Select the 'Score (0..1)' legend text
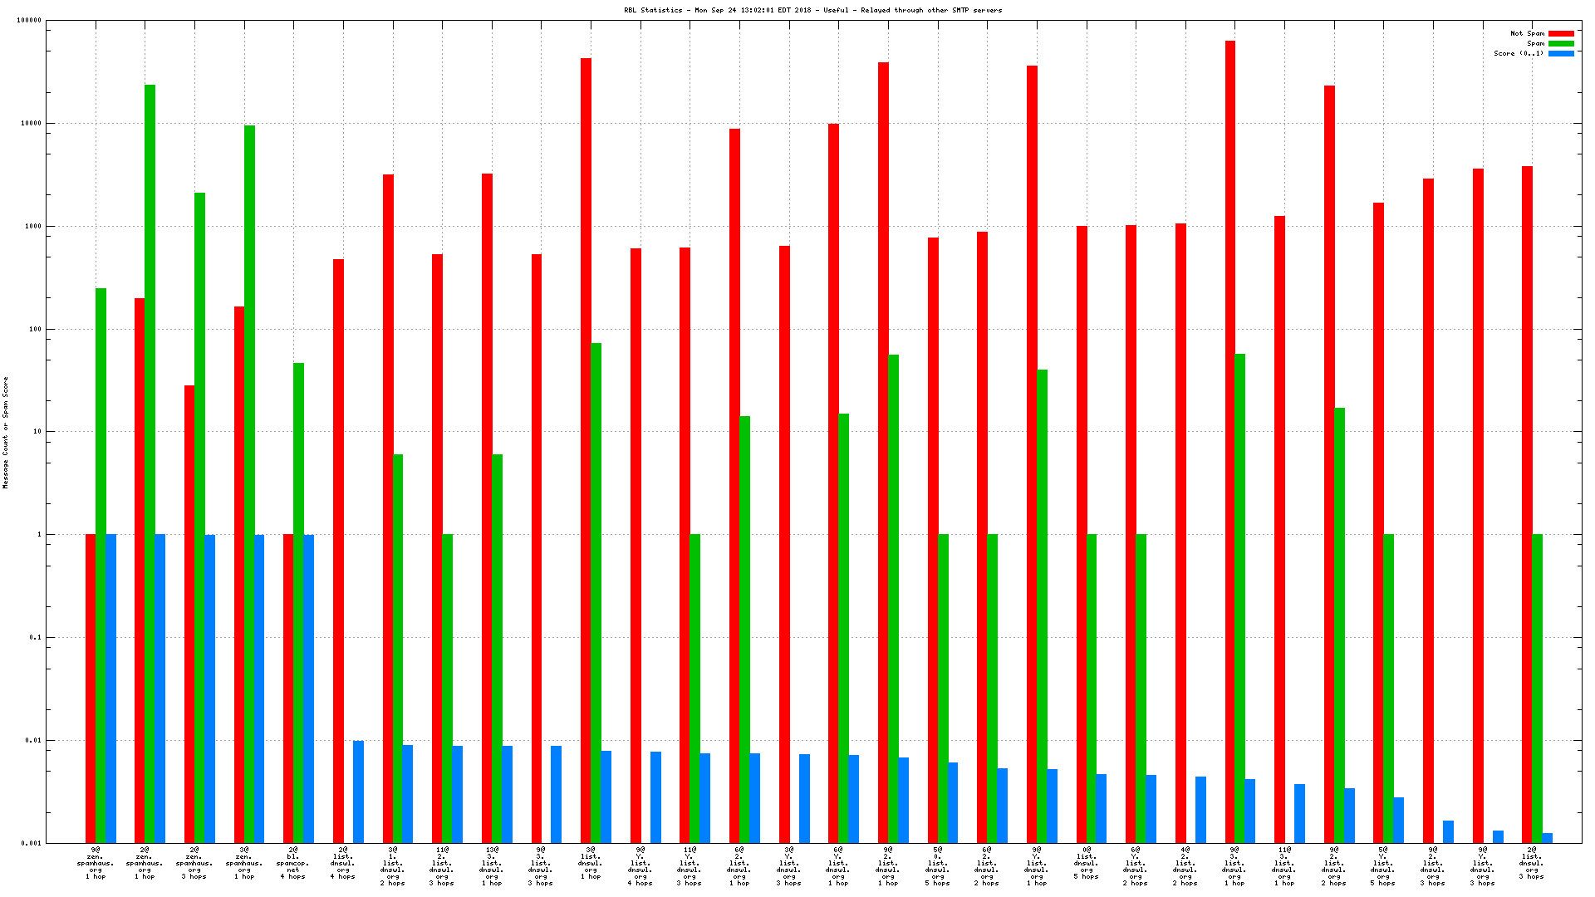Viewport: 1595px width, 897px height. [1518, 54]
